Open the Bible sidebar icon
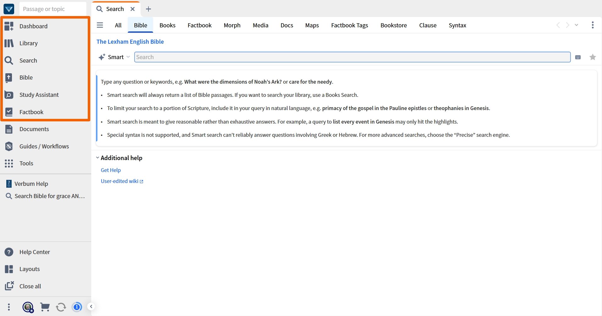 coord(9,77)
